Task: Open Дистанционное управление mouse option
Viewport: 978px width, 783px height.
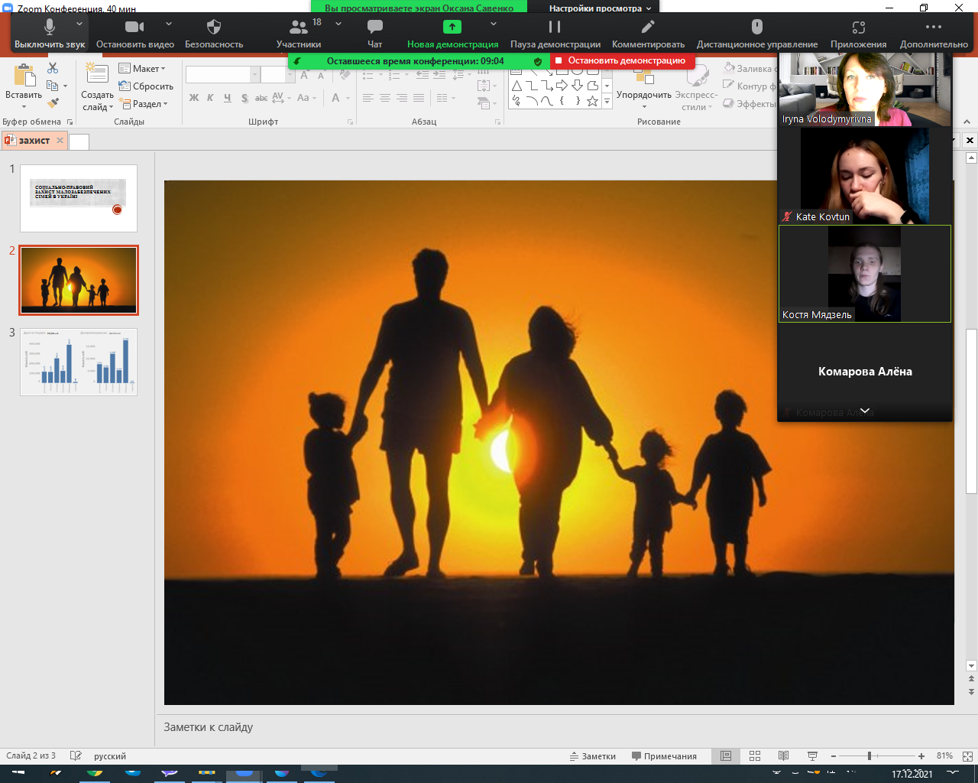Action: (x=757, y=34)
